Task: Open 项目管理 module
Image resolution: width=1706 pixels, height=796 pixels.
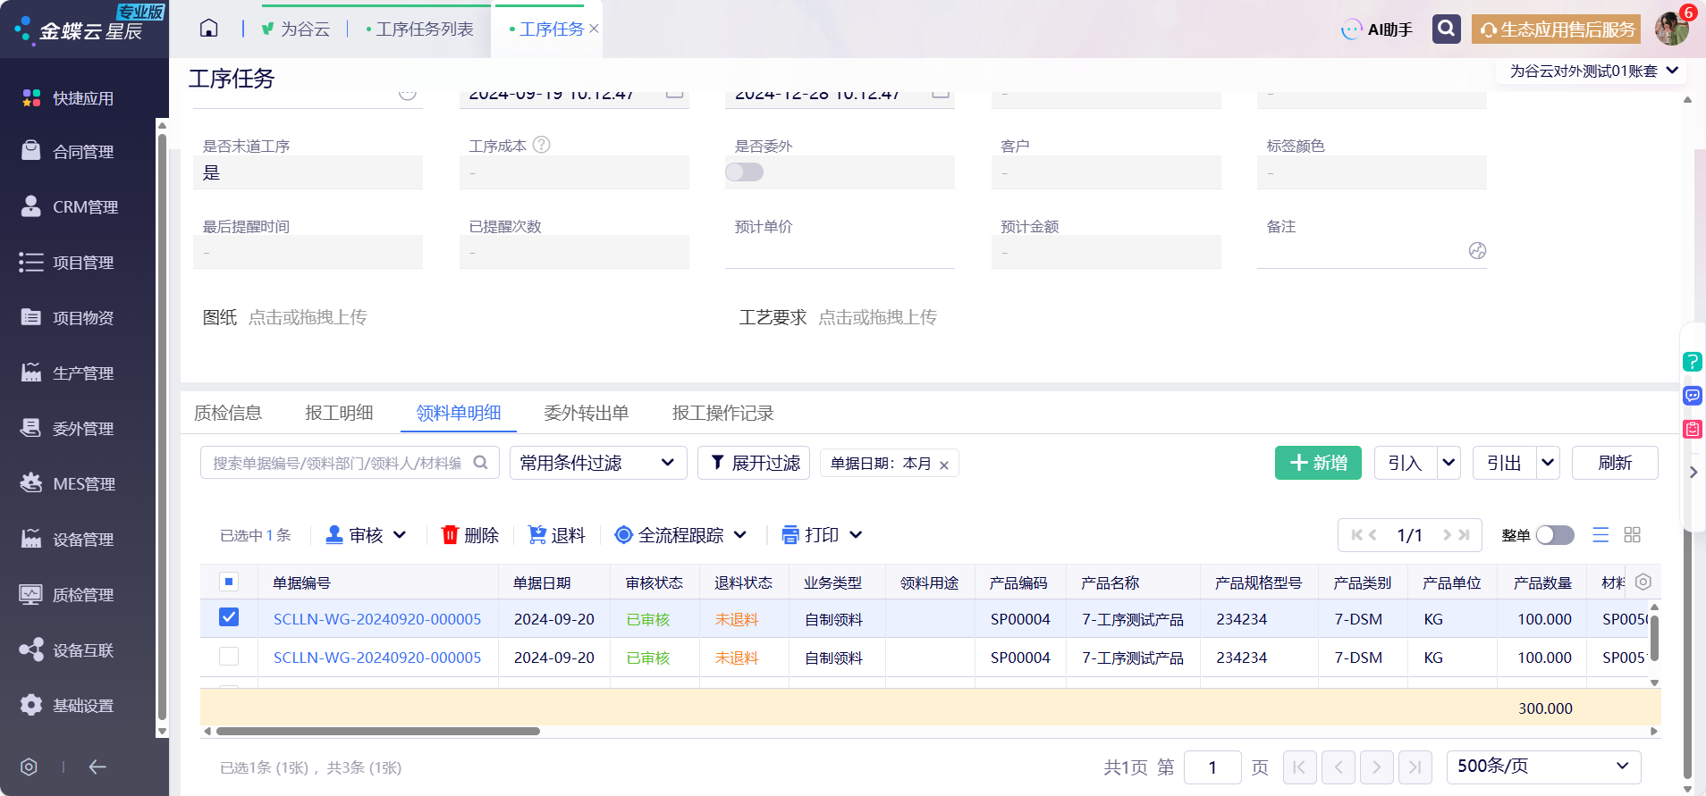Action: [x=69, y=263]
